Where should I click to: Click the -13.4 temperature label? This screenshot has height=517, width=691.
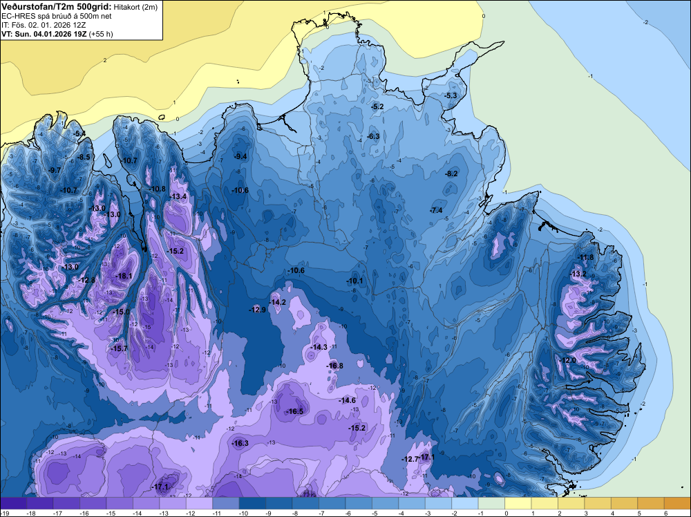(x=178, y=196)
